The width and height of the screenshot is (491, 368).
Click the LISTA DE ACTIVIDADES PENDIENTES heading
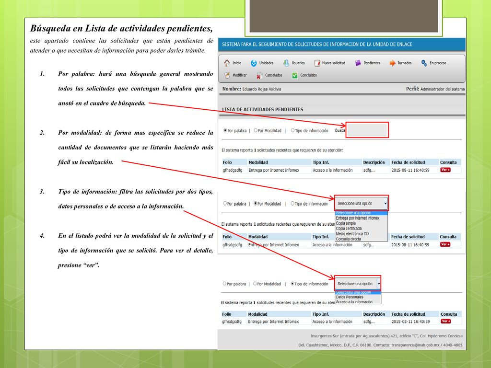(x=263, y=110)
